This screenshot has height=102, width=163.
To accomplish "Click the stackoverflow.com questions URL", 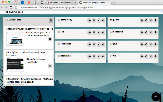I will pyautogui.click(x=30, y=80).
